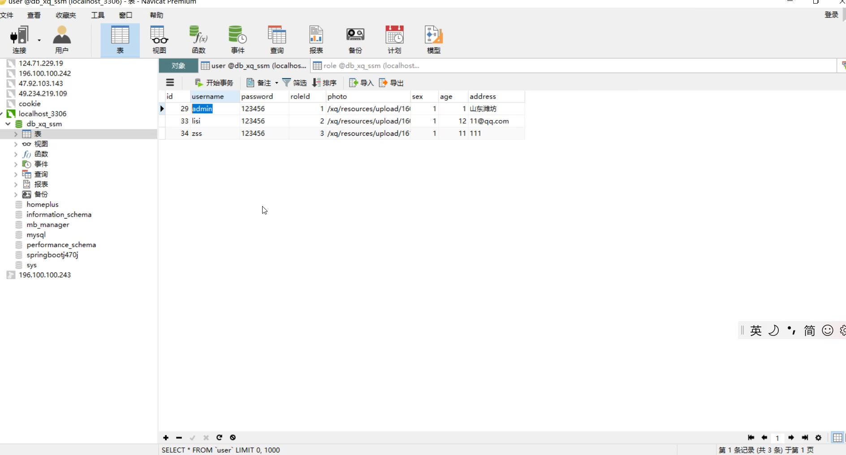
Task: Go to the previous page of records
Action: click(x=764, y=438)
